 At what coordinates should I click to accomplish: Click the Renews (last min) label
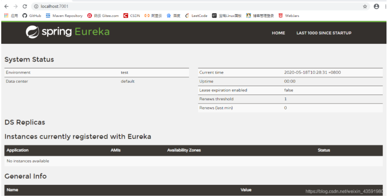click(x=216, y=108)
